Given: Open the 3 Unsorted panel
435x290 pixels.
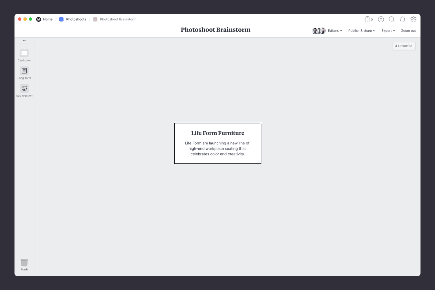Looking at the screenshot, I should [x=404, y=46].
